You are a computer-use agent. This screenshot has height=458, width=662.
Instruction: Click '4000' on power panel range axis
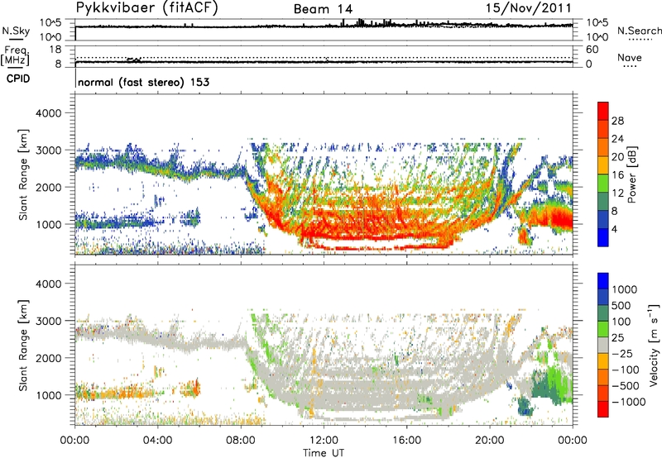coord(48,113)
